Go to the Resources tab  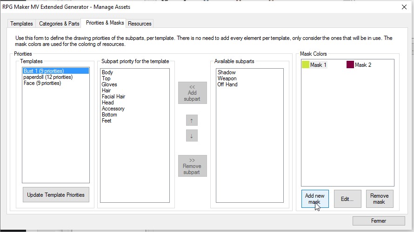pos(140,24)
